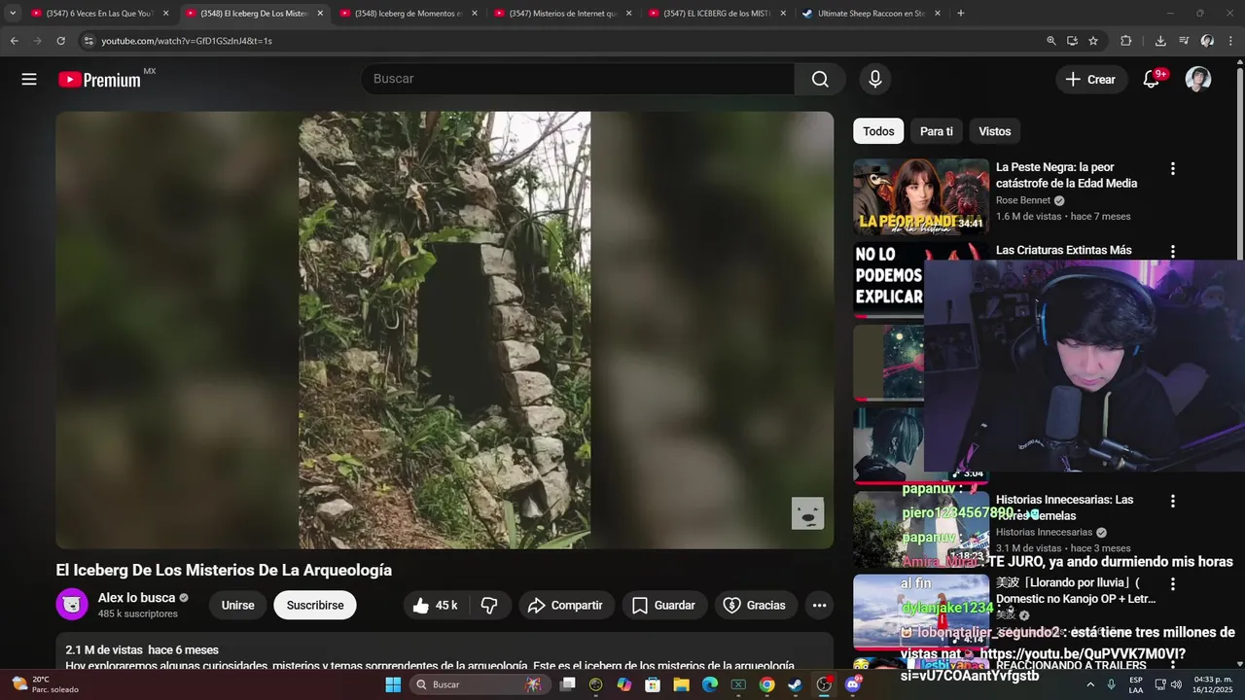Viewport: 1245px width, 700px height.
Task: Open options menu for La Peste Negra
Action: (x=1172, y=169)
